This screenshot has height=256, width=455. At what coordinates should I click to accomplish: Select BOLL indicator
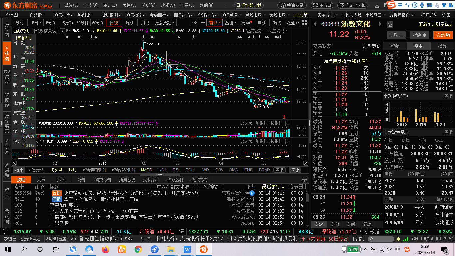coord(191,170)
